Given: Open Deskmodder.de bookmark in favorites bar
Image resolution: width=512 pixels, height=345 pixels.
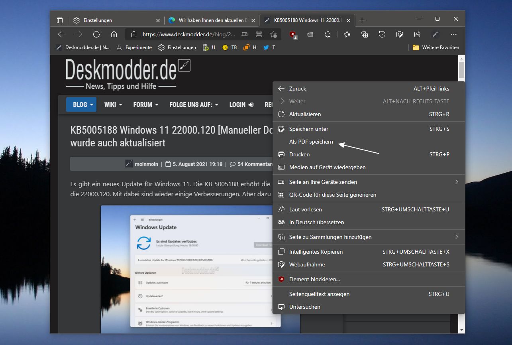Looking at the screenshot, I should 83,47.
